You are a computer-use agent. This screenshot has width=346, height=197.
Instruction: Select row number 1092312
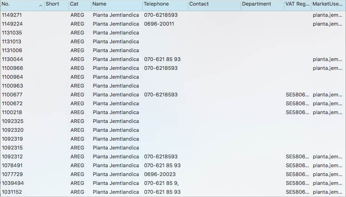click(x=173, y=156)
